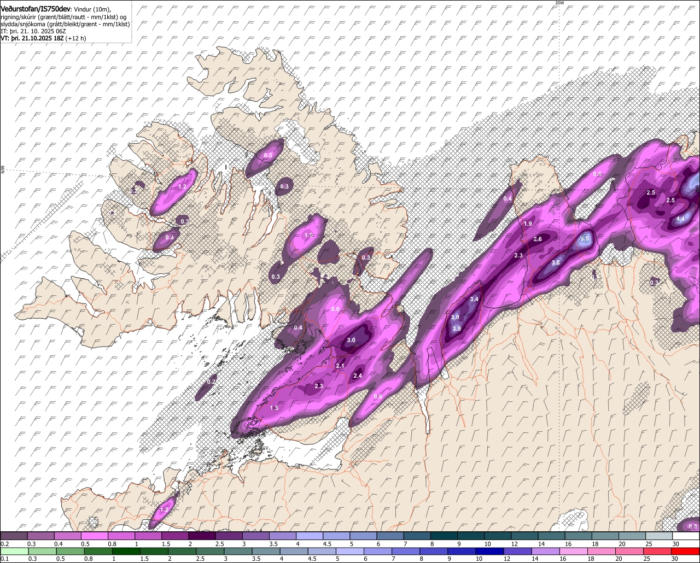Click the VT: þri. 21.10.2025 18Z (+12 h) line

pos(43,39)
